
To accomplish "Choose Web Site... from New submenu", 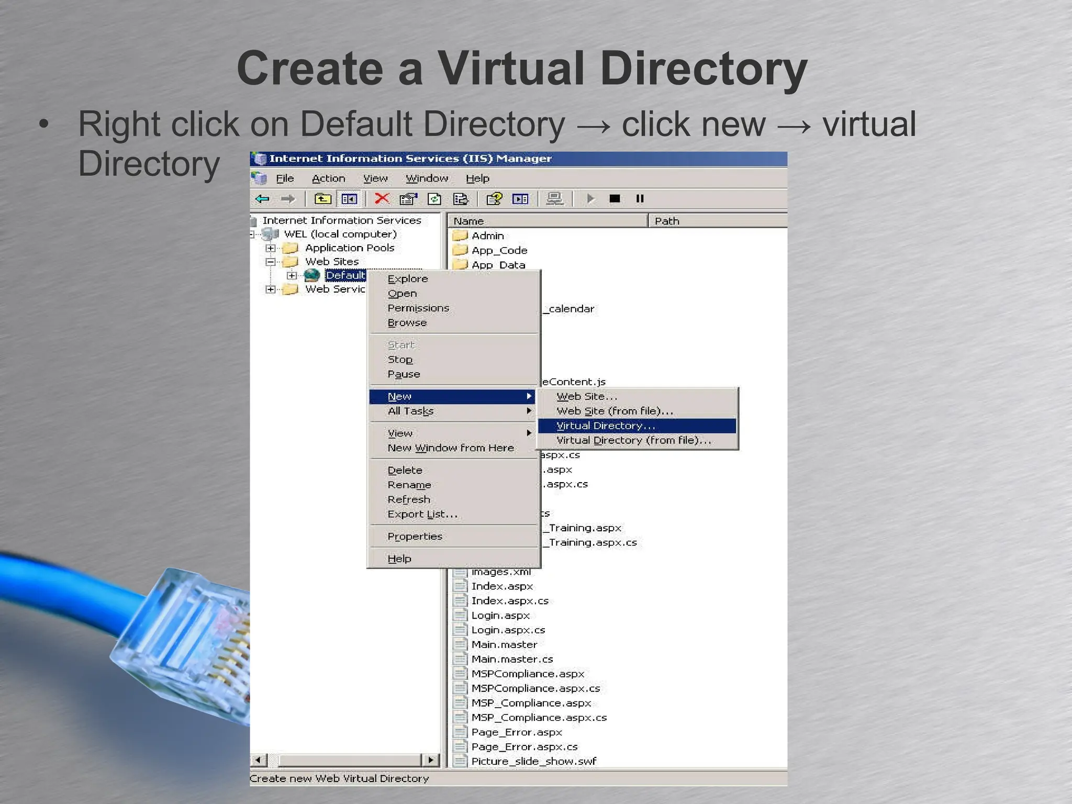I will [x=637, y=396].
